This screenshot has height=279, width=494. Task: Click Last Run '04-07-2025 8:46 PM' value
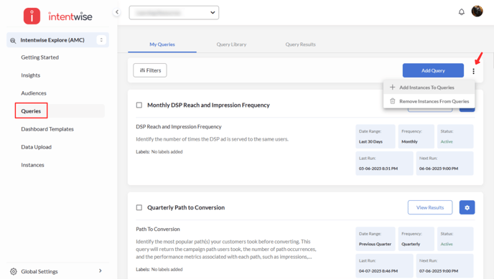click(x=378, y=271)
